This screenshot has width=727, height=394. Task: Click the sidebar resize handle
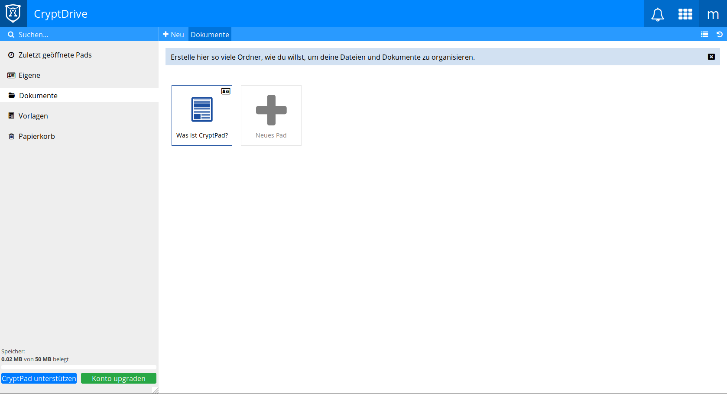(156, 391)
